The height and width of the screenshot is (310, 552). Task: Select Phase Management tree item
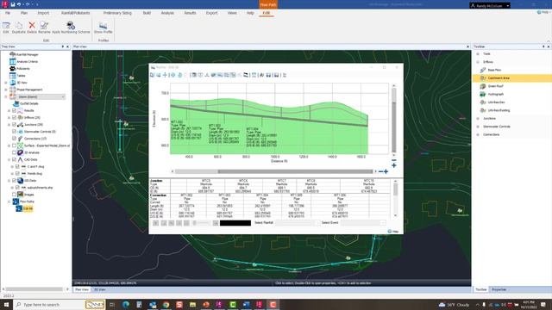[27, 90]
